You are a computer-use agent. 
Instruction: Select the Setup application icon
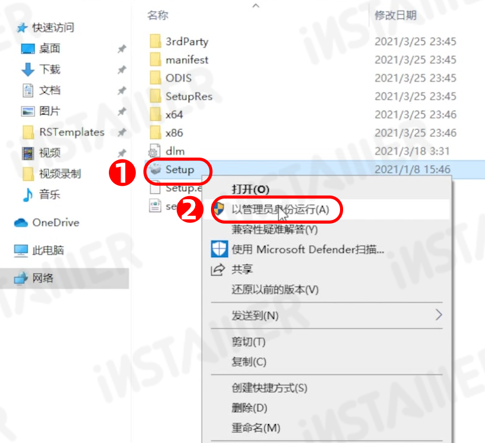155,169
